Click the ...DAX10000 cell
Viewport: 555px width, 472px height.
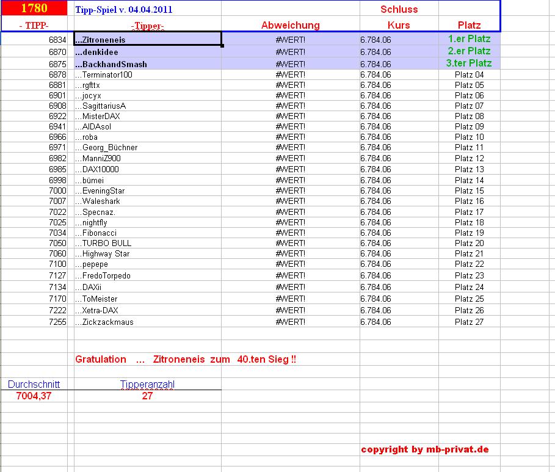coord(148,169)
